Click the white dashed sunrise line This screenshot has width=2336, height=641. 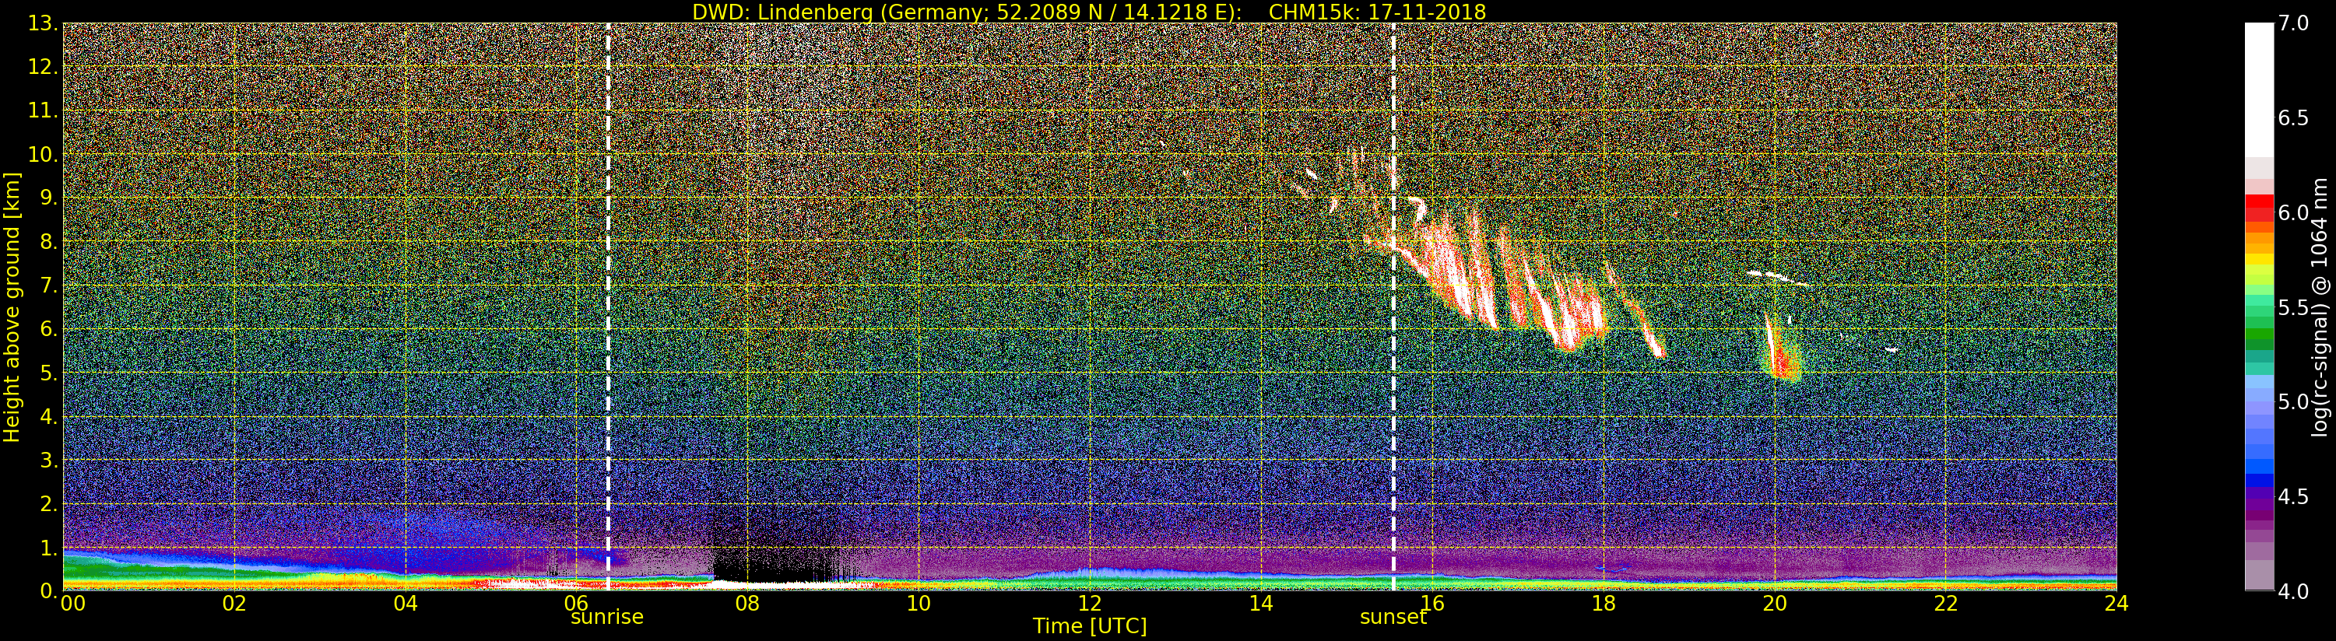pos(608,306)
